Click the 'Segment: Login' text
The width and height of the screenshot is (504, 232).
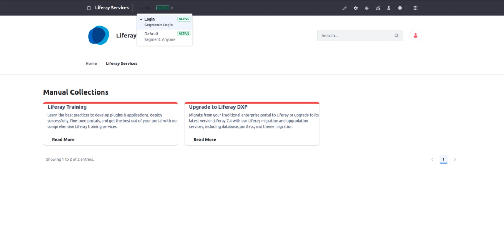159,25
